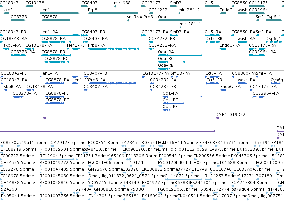Click the mir-281-2 gene label
The width and height of the screenshot is (284, 201).
189,10
